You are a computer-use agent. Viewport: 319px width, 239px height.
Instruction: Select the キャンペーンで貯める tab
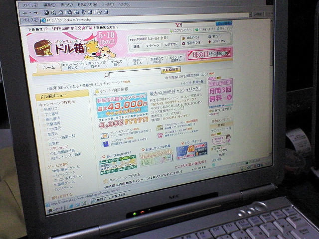coord(73,66)
